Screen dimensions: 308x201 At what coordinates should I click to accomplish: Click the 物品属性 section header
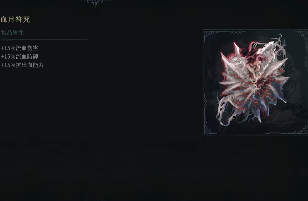(x=12, y=32)
